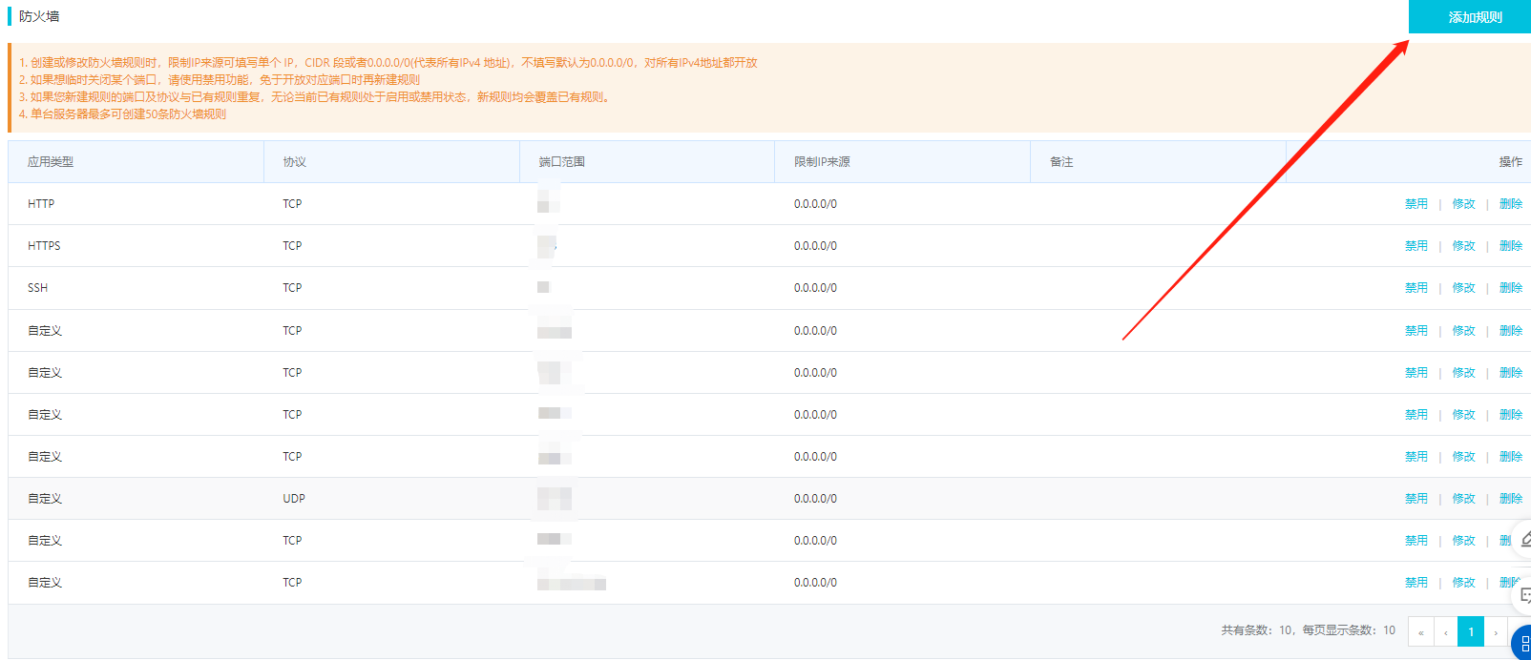
Task: Open the floating chat feedback icon
Action: click(1524, 596)
